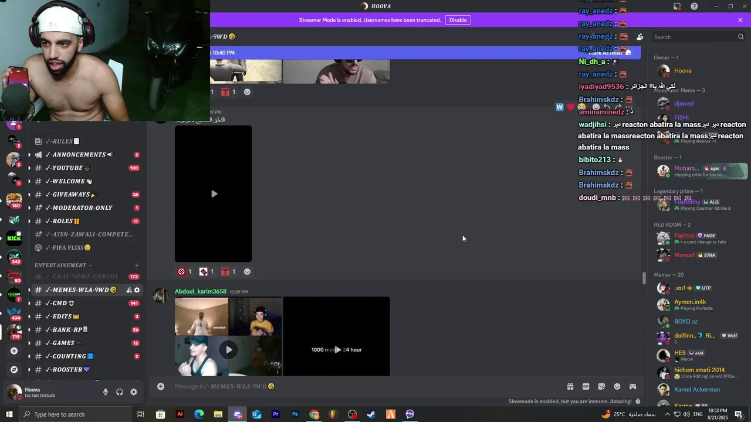Click Windows taskbar search box
This screenshot has height=422, width=751.
pos(76,414)
